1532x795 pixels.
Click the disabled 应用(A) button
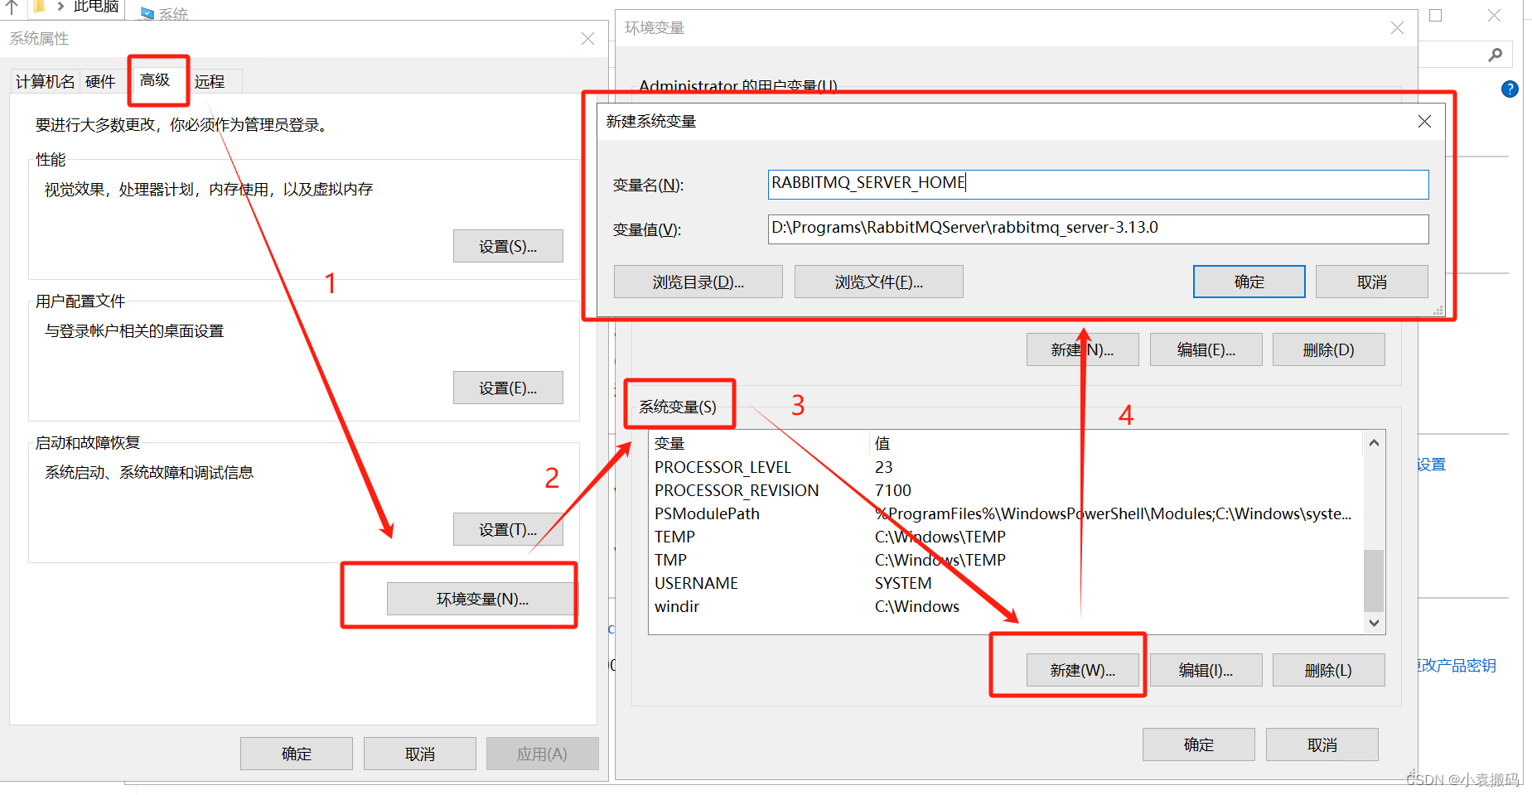click(542, 754)
